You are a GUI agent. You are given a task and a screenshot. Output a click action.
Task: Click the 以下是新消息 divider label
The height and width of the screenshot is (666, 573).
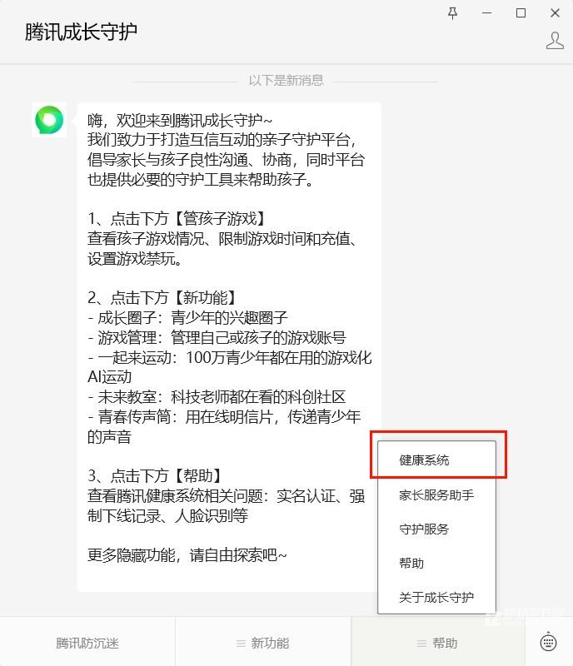pos(286,80)
